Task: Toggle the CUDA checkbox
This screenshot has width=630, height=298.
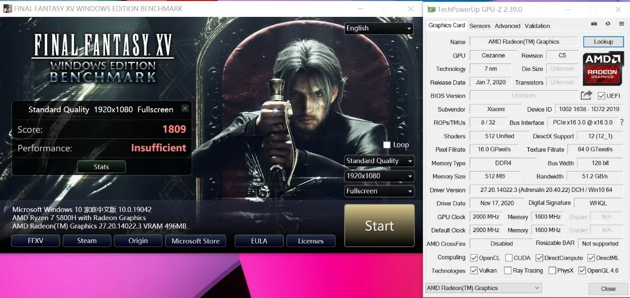Action: tap(509, 258)
